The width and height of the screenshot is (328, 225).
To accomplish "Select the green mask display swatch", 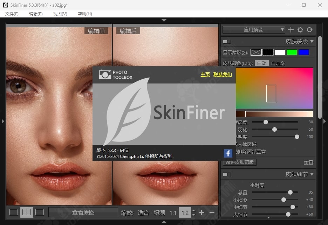I will 292,52.
